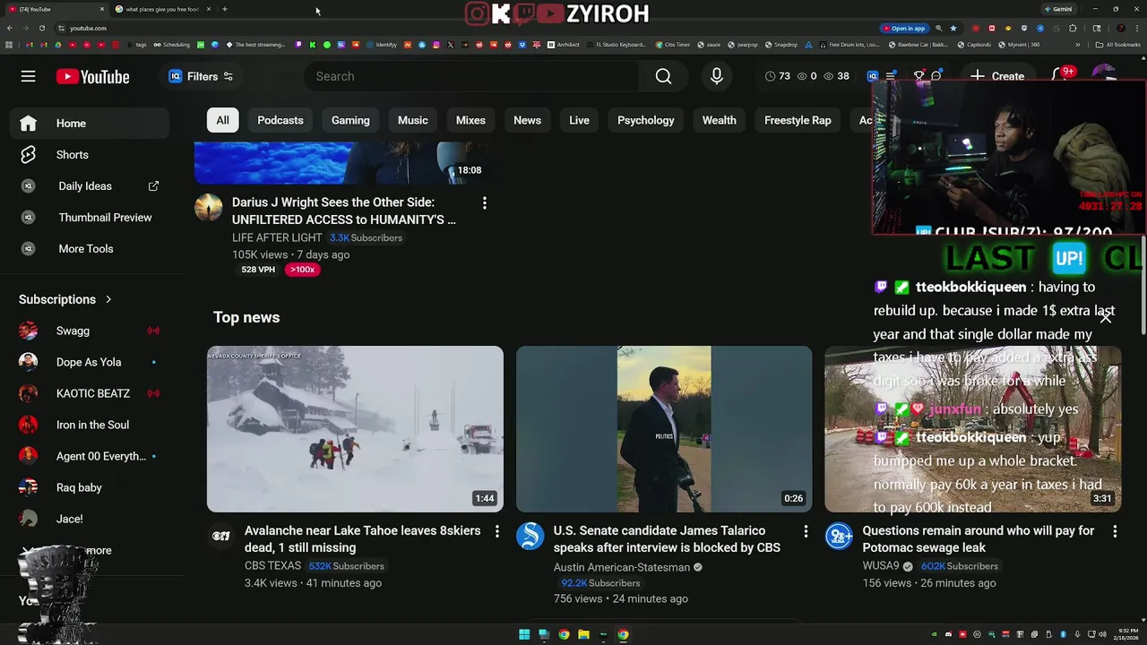Image resolution: width=1147 pixels, height=645 pixels.
Task: Open the Iron in the Soul subscription
Action: coord(90,425)
